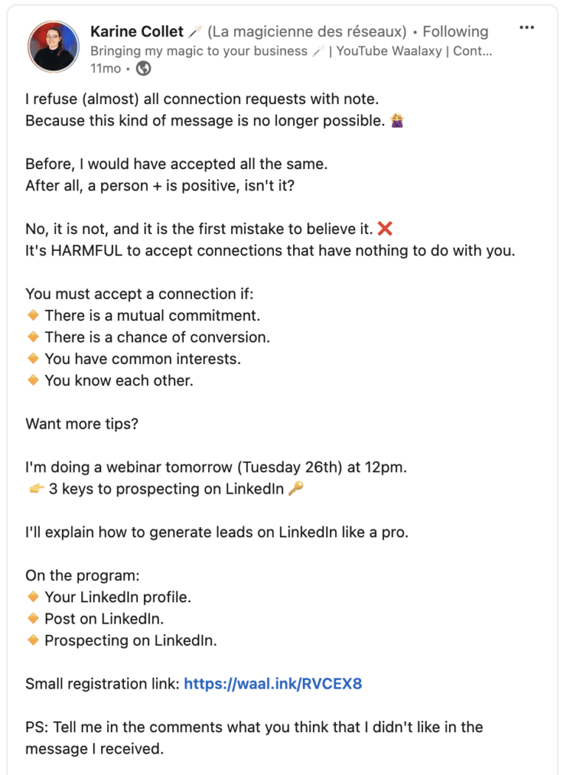The height and width of the screenshot is (775, 567).
Task: Click the red cross emoji after 'believe it'
Action: (383, 228)
